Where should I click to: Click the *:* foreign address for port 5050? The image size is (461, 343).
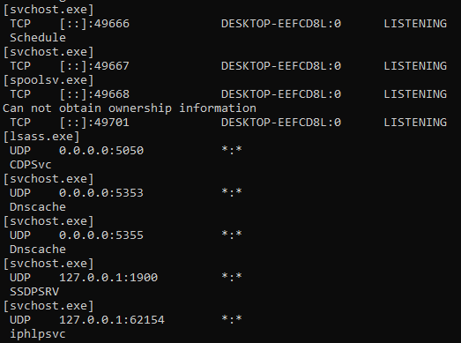click(232, 149)
